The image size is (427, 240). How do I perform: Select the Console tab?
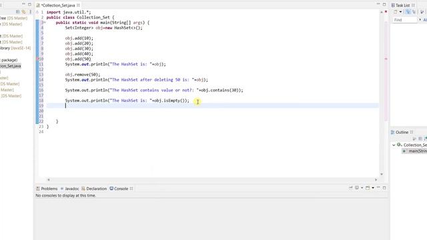coord(119,189)
